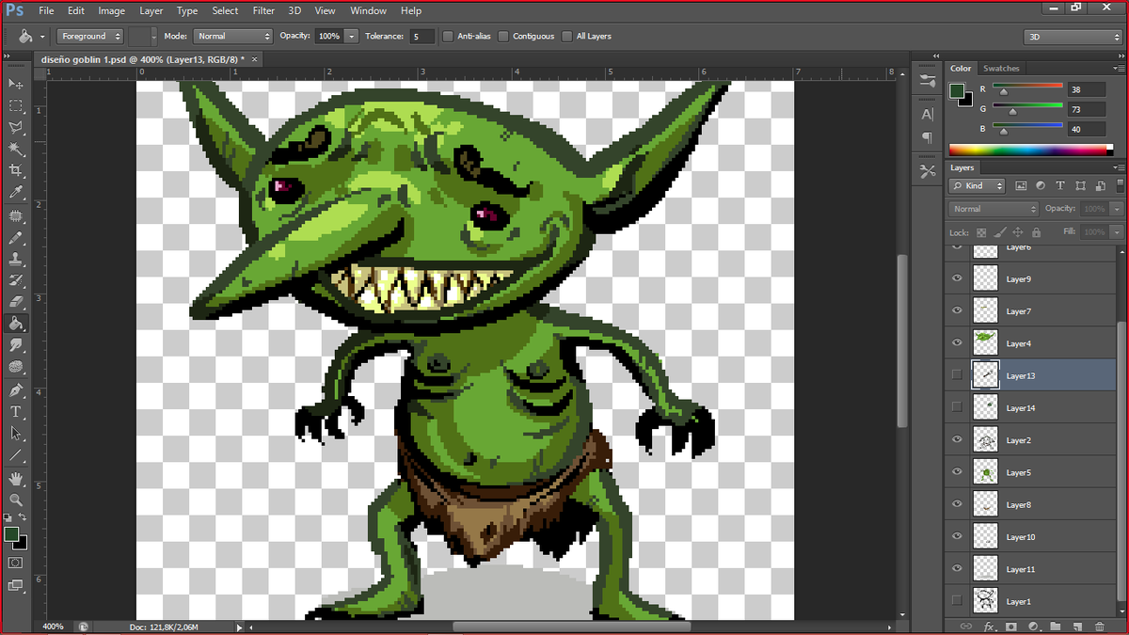Click lock transparent pixels icon
This screenshot has height=635, width=1129.
click(981, 232)
